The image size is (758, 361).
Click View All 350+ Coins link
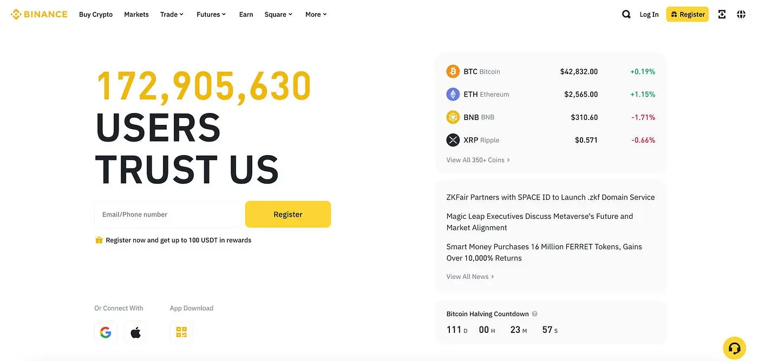(478, 160)
